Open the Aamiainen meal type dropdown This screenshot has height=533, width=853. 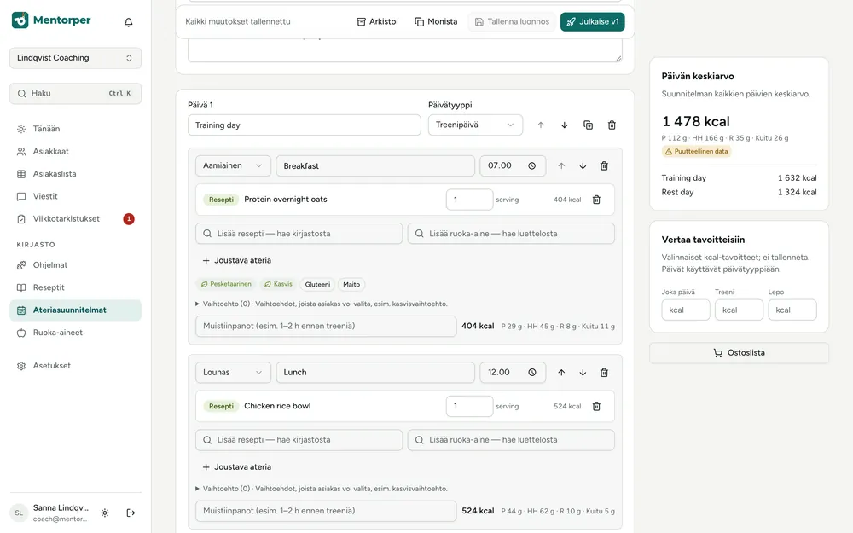pos(233,166)
